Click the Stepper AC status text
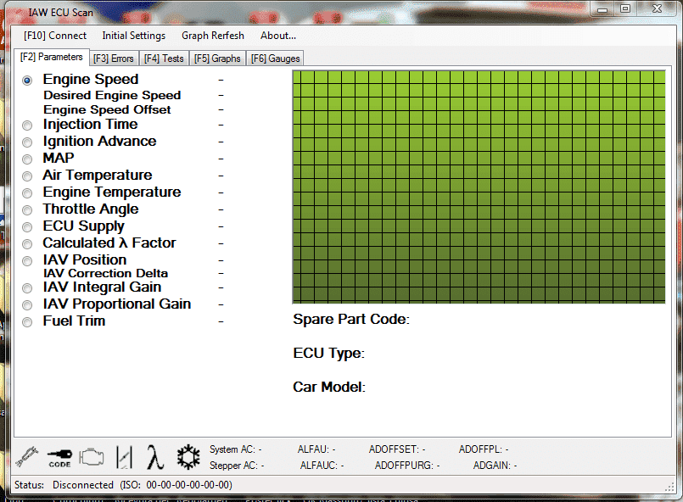683x502 pixels. click(237, 466)
